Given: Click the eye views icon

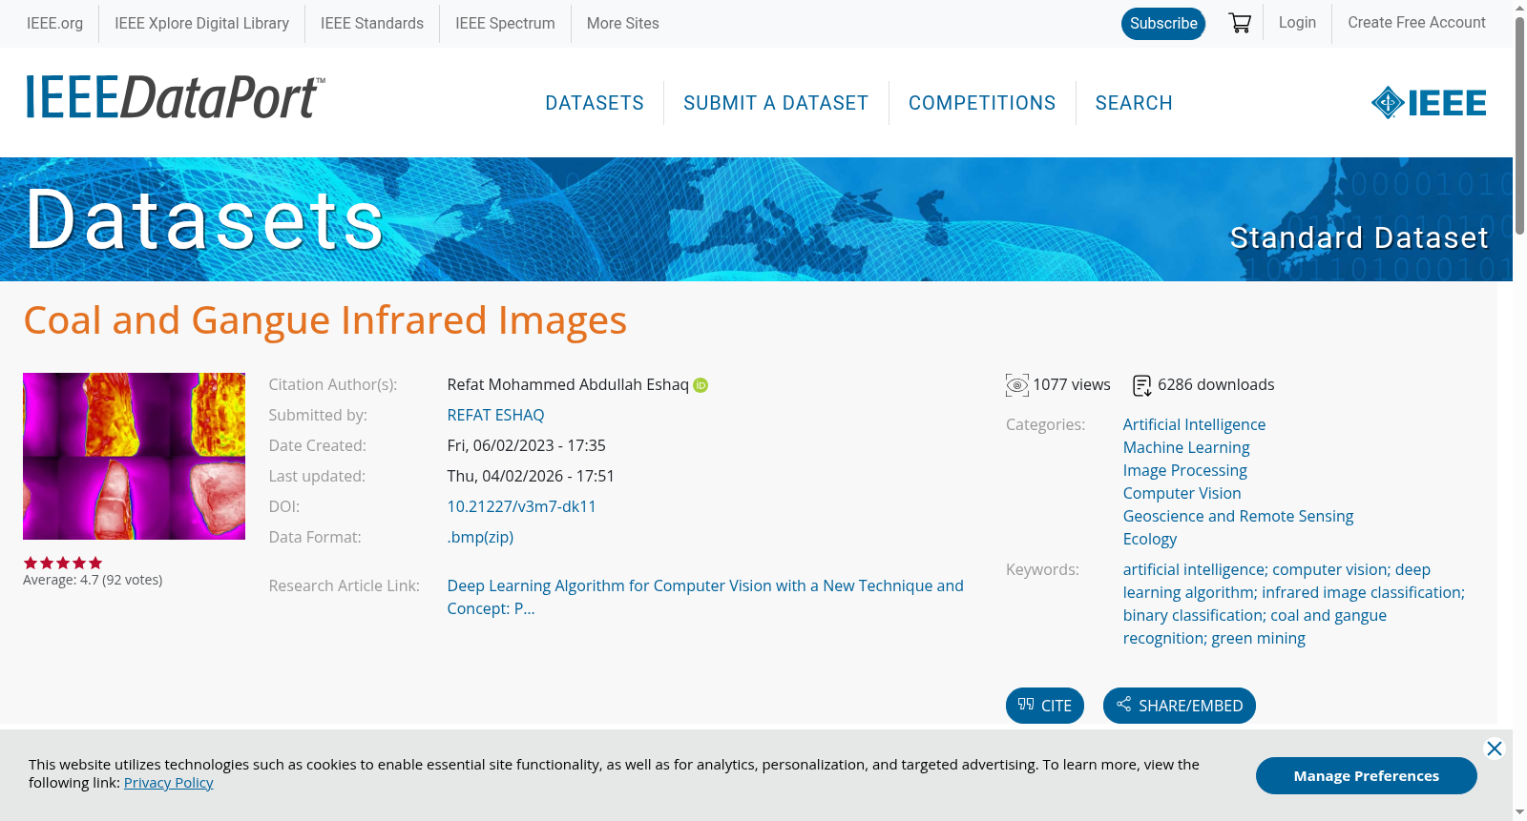Looking at the screenshot, I should (1017, 385).
